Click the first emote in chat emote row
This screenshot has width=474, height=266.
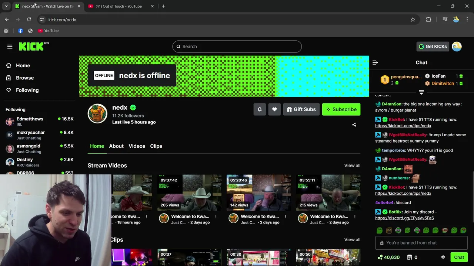pyautogui.click(x=380, y=231)
